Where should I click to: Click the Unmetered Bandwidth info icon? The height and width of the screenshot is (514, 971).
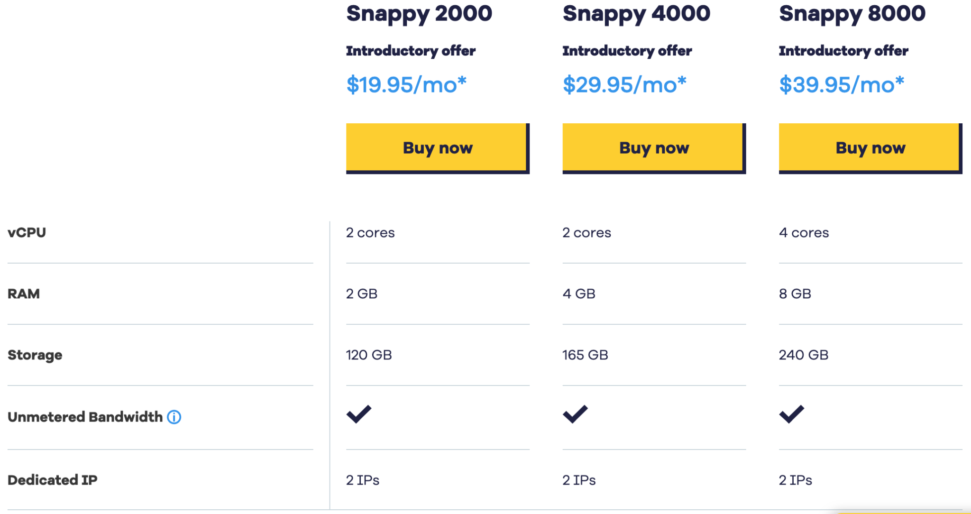tap(174, 417)
